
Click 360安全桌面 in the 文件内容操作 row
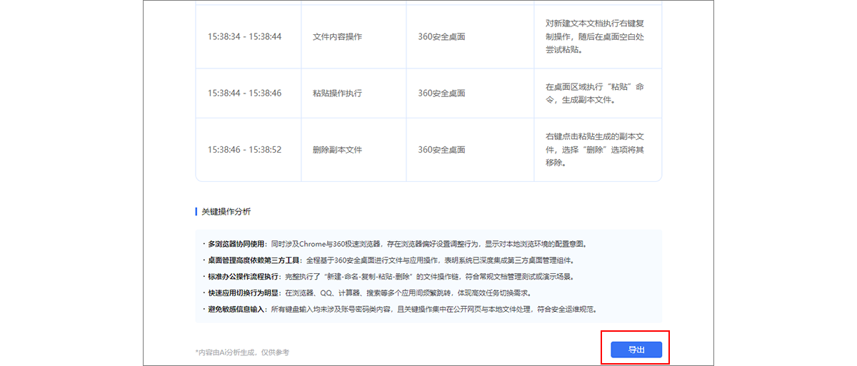[441, 36]
